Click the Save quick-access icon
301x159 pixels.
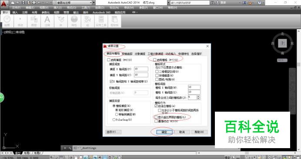[x=23, y=3]
